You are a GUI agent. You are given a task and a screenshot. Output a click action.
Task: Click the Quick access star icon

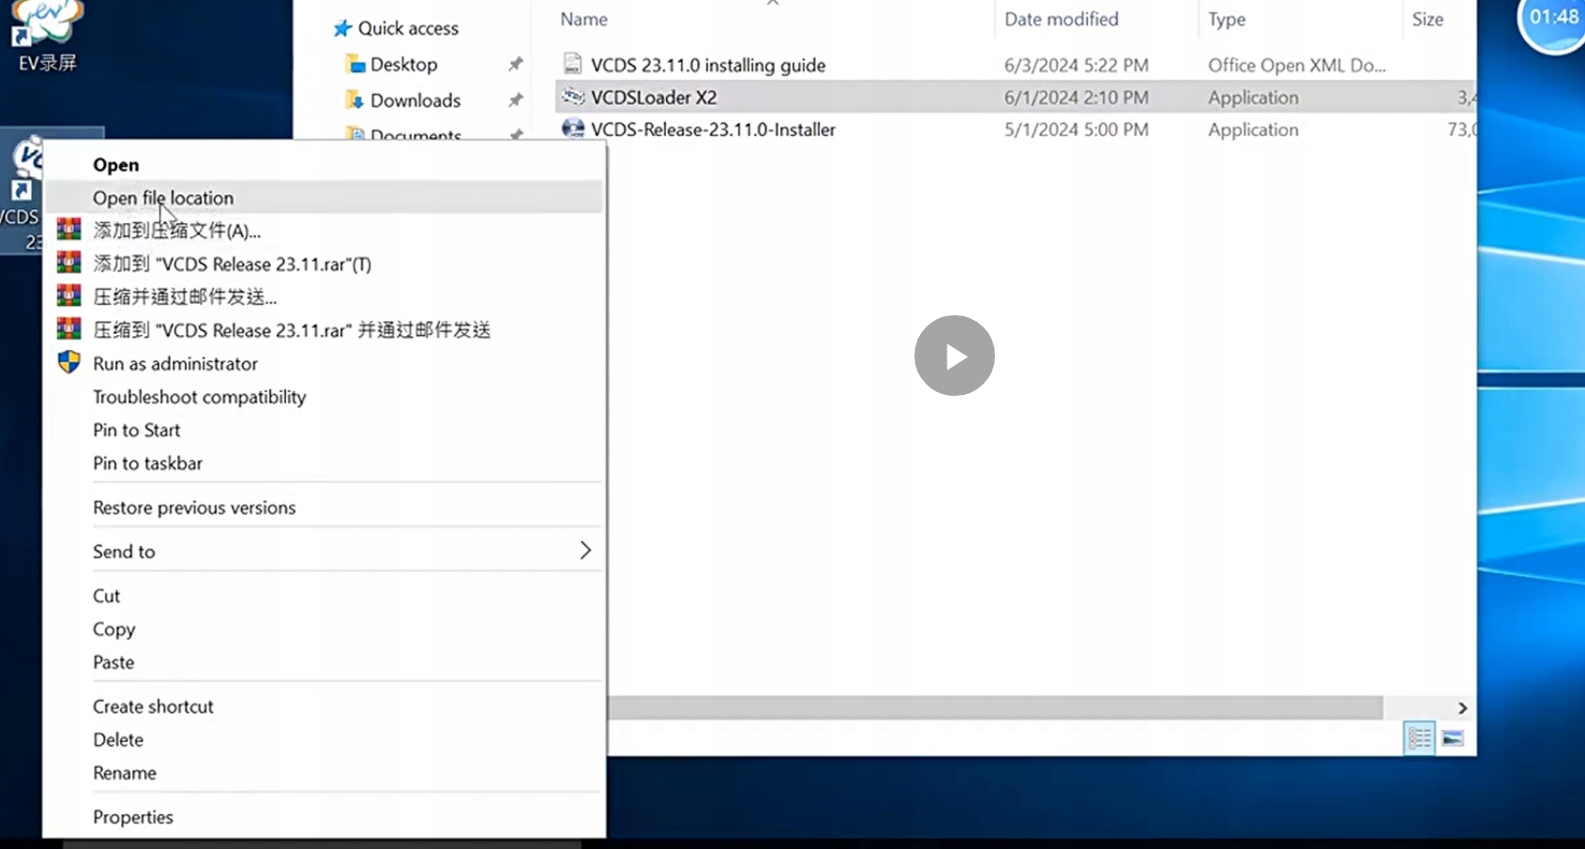[342, 28]
